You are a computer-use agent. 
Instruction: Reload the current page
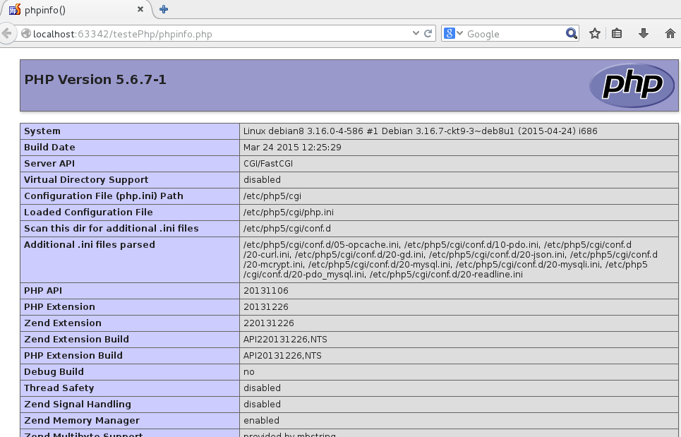point(428,33)
